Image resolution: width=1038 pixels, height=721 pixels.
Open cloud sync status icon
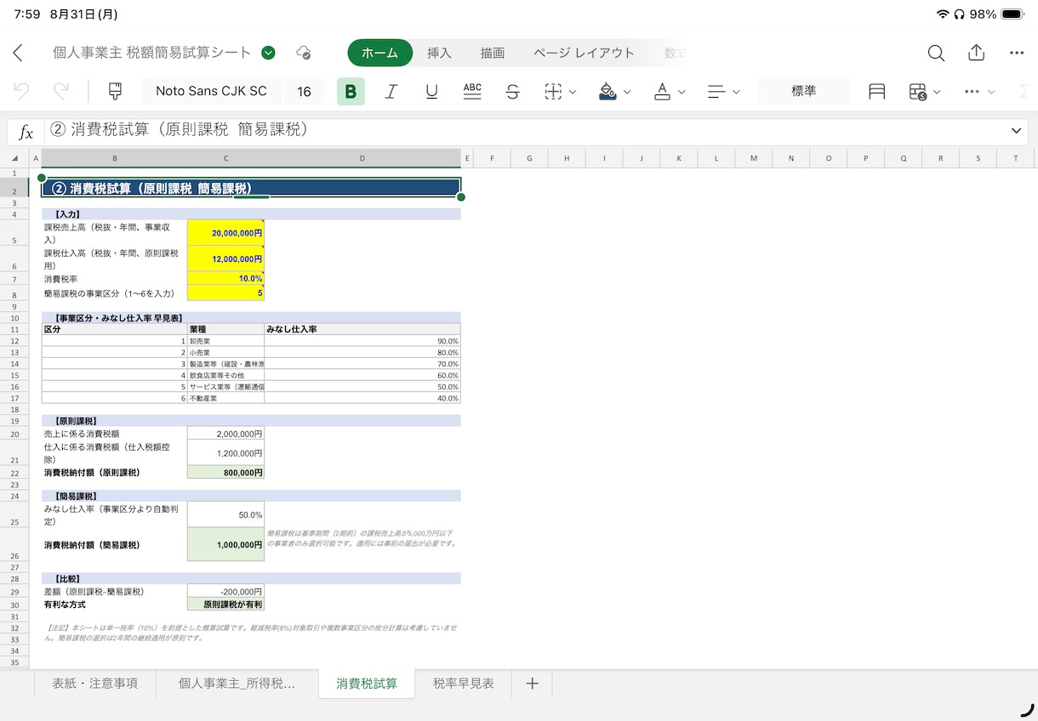[303, 53]
